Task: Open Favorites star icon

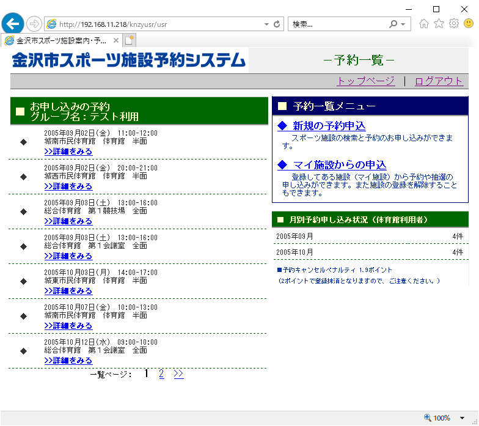Action: coord(439,23)
